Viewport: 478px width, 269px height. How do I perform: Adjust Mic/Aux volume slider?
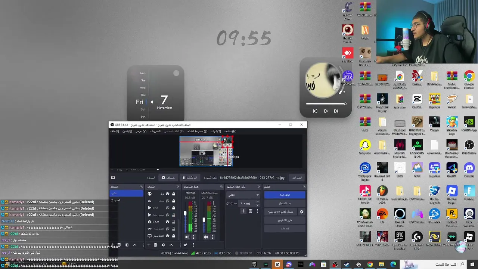(185, 213)
